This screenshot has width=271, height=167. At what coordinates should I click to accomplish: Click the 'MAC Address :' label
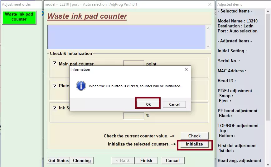[x=232, y=71]
